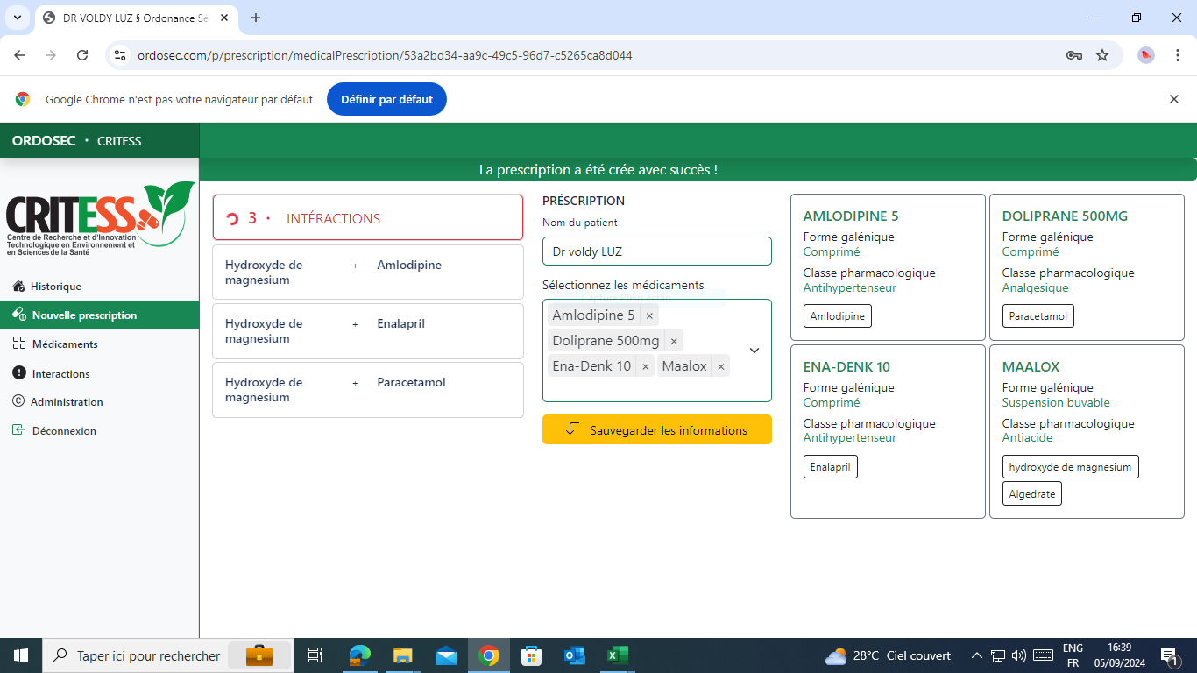Click Suspension buvable text in Maalox card
The height and width of the screenshot is (673, 1197).
1056,403
